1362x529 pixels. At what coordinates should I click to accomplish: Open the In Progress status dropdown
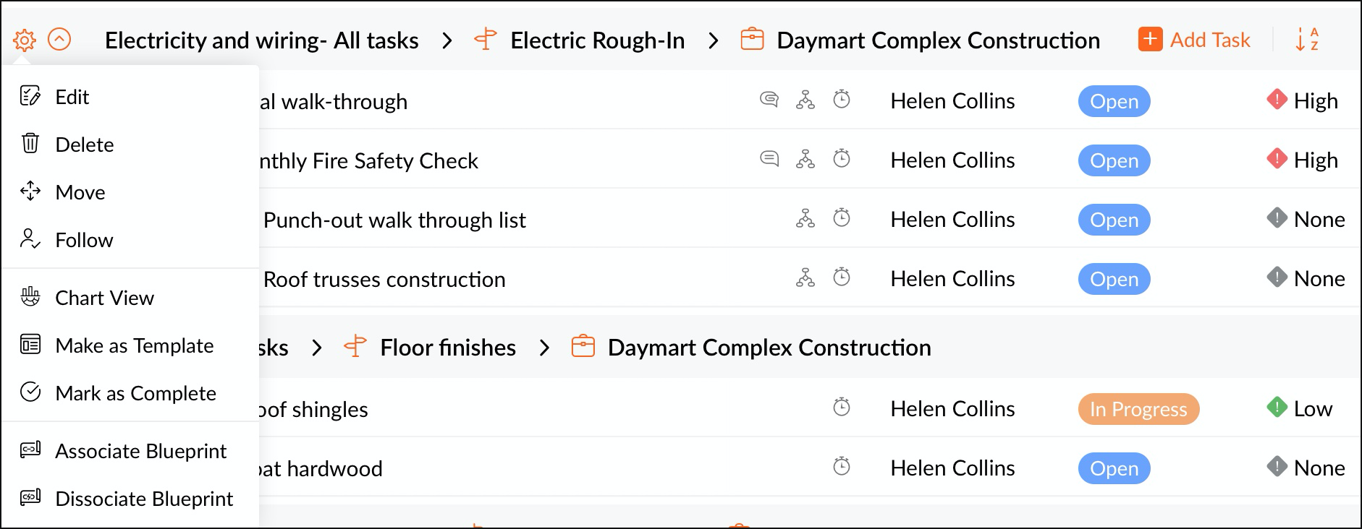[x=1138, y=409]
